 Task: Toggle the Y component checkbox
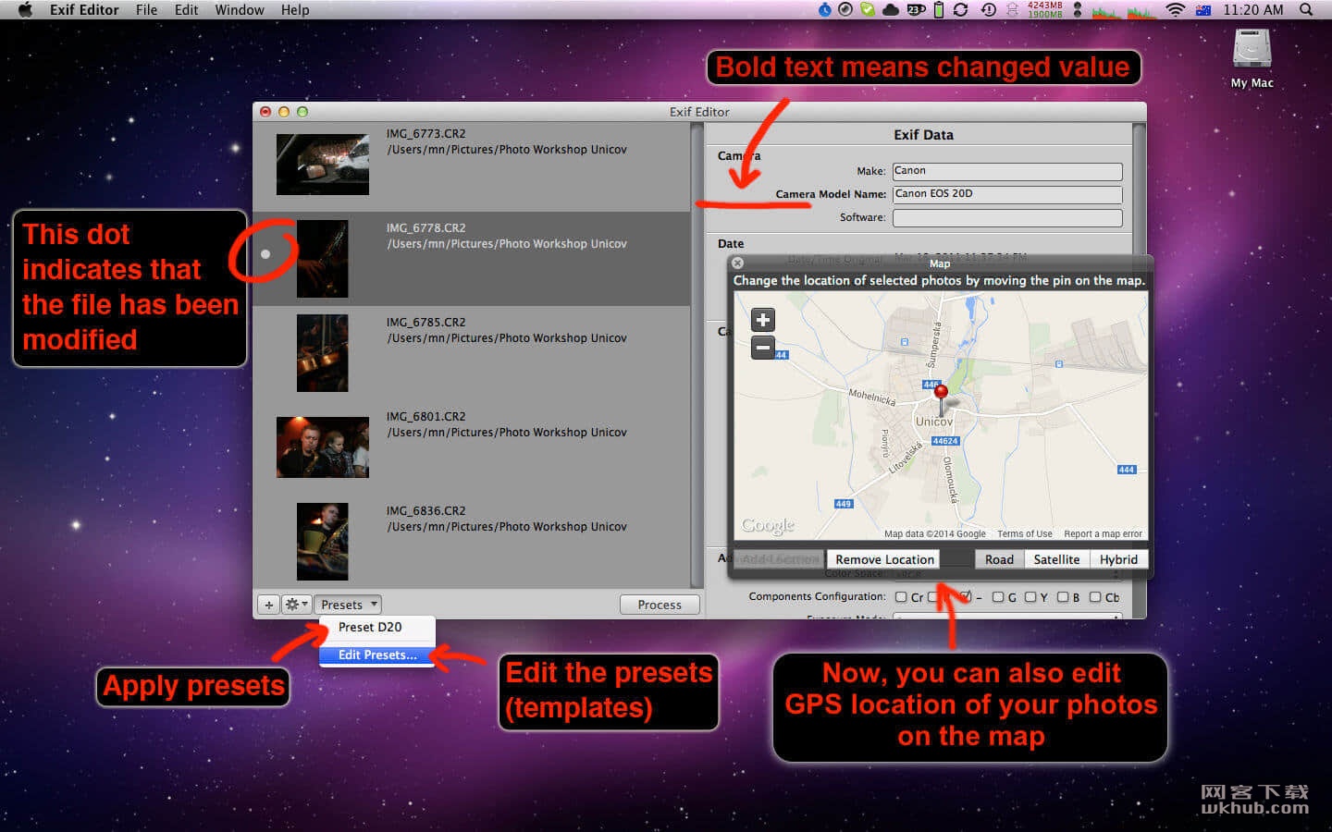tap(1030, 597)
